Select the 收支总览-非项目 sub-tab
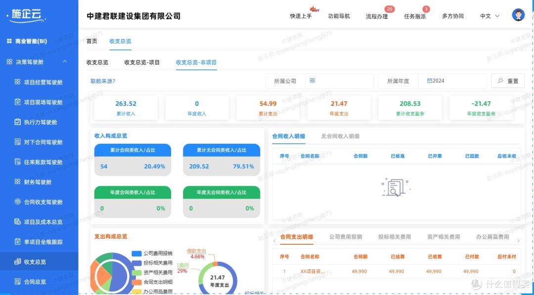This screenshot has width=534, height=295. (196, 62)
